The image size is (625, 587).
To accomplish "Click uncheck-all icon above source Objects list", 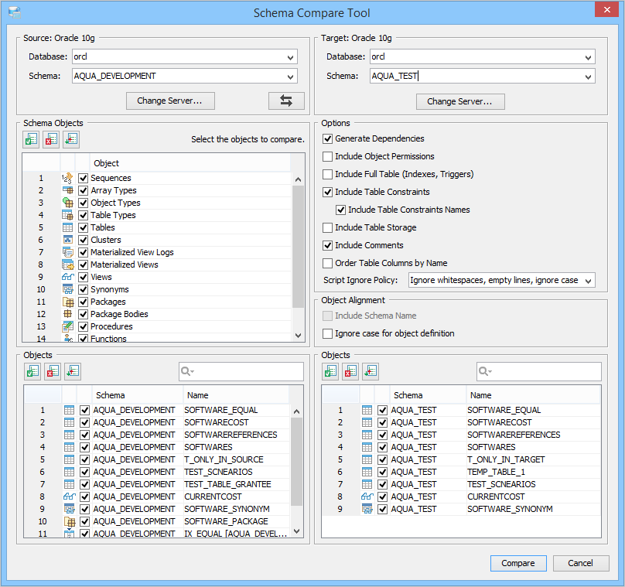I will [53, 371].
